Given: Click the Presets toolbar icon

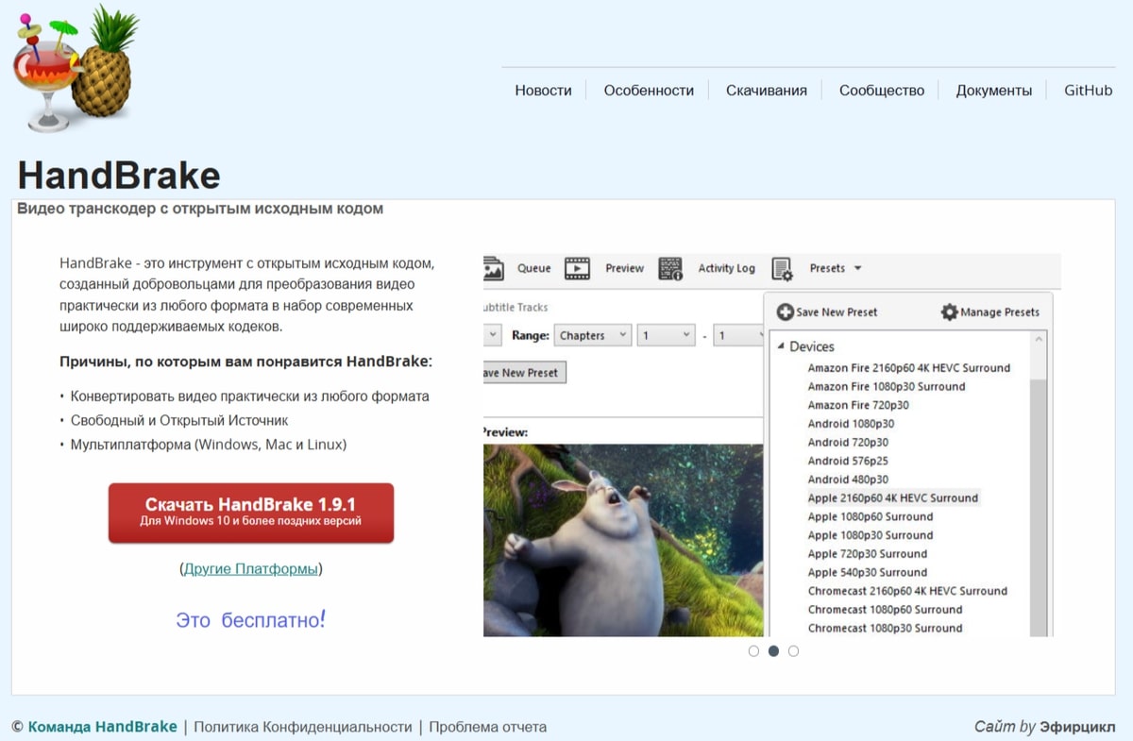Looking at the screenshot, I should point(782,269).
